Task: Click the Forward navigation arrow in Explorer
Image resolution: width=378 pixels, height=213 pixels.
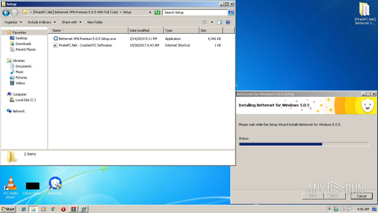Action: pyautogui.click(x=14, y=12)
